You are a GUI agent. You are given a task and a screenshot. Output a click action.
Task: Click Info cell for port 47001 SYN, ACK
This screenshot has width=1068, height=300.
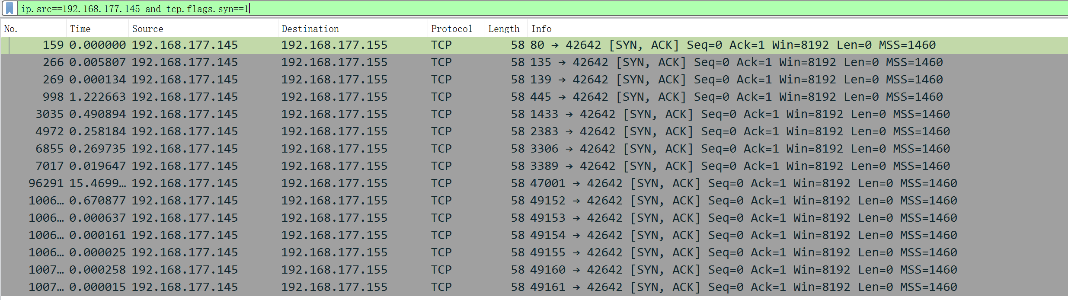pos(744,183)
